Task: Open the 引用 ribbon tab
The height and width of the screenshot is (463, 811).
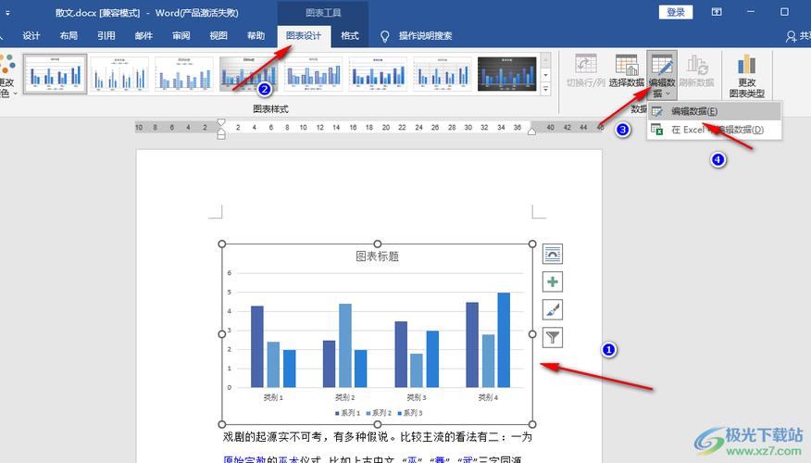Action: 106,36
